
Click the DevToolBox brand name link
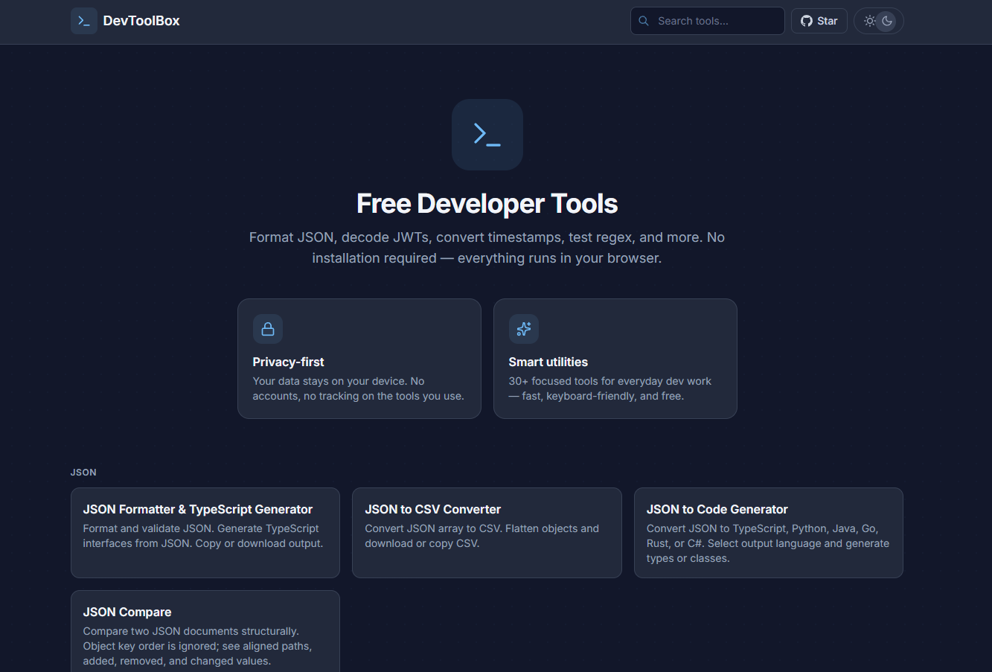click(141, 21)
